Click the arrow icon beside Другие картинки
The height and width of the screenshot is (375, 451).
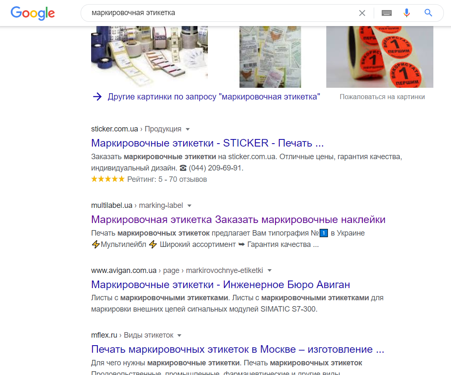point(97,97)
